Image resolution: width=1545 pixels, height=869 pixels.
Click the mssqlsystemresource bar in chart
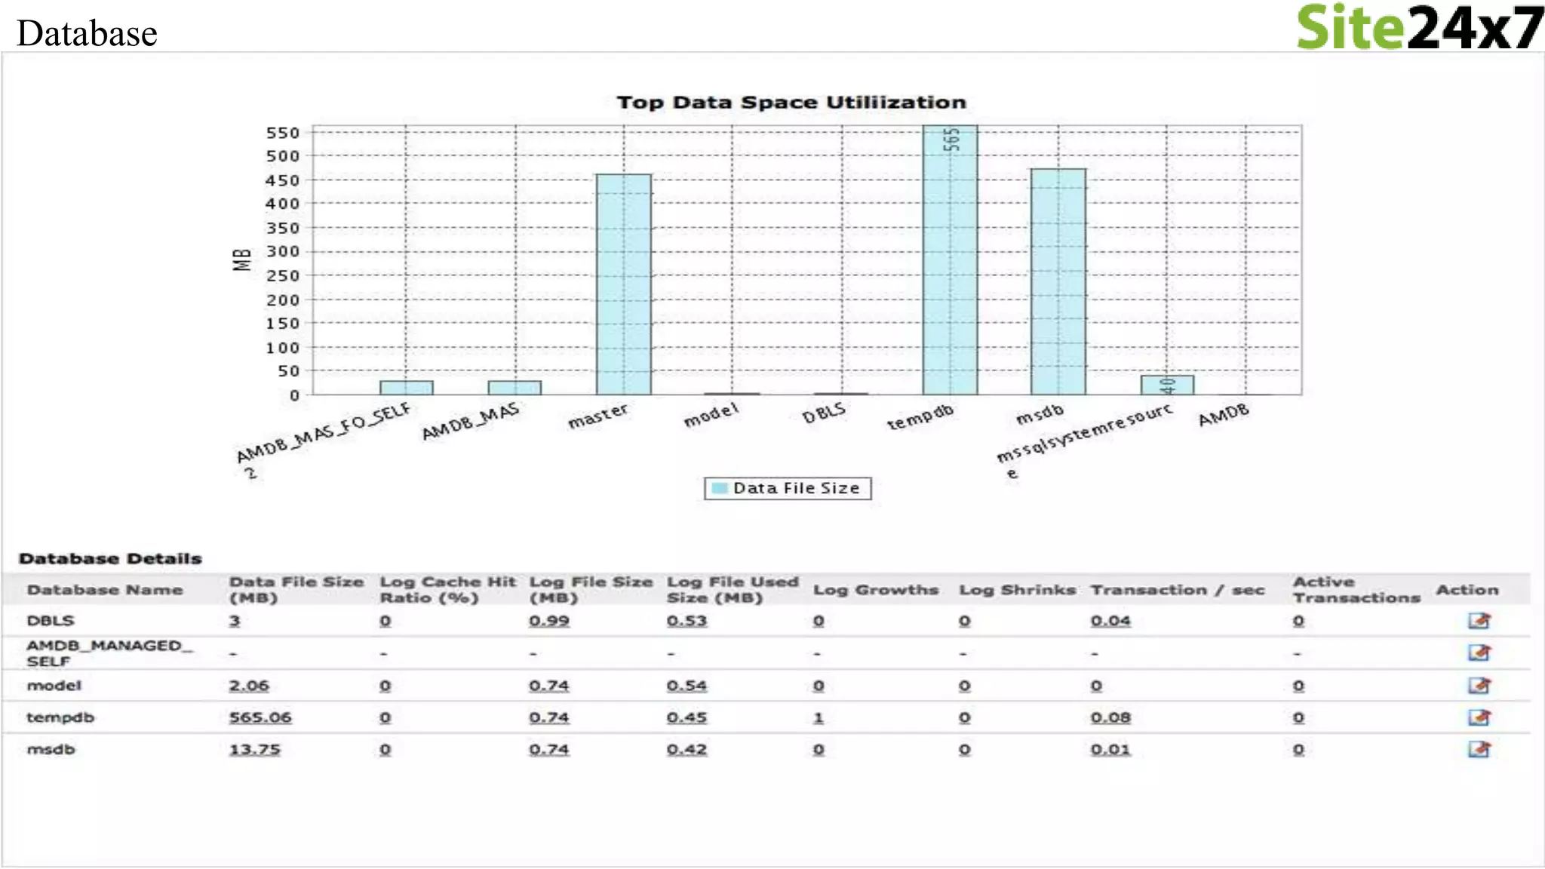coord(1166,385)
